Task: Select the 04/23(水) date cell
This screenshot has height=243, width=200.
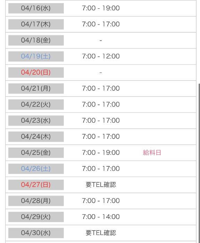Action: (x=36, y=120)
